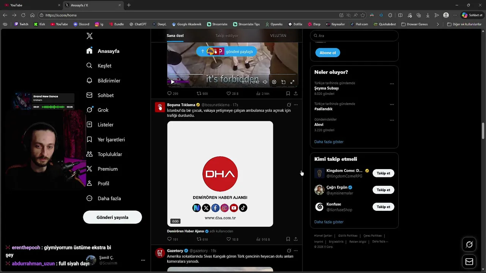Repost the top post with 909 reposts
486x273 pixels.
coord(202,93)
